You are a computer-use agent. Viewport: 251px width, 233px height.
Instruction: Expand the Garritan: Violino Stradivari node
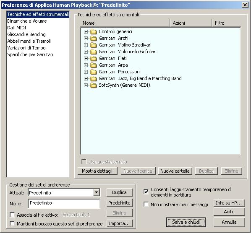[86, 45]
